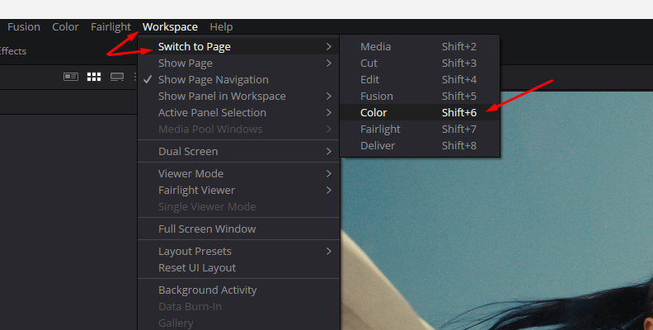The width and height of the screenshot is (653, 330).
Task: Choose Full Screen Window
Action: tap(238, 229)
